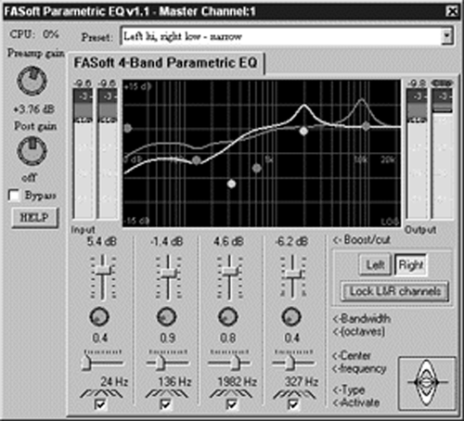464x421 pixels.
Task: Select the lowest white EQ node in the graph
Action: tap(231, 184)
